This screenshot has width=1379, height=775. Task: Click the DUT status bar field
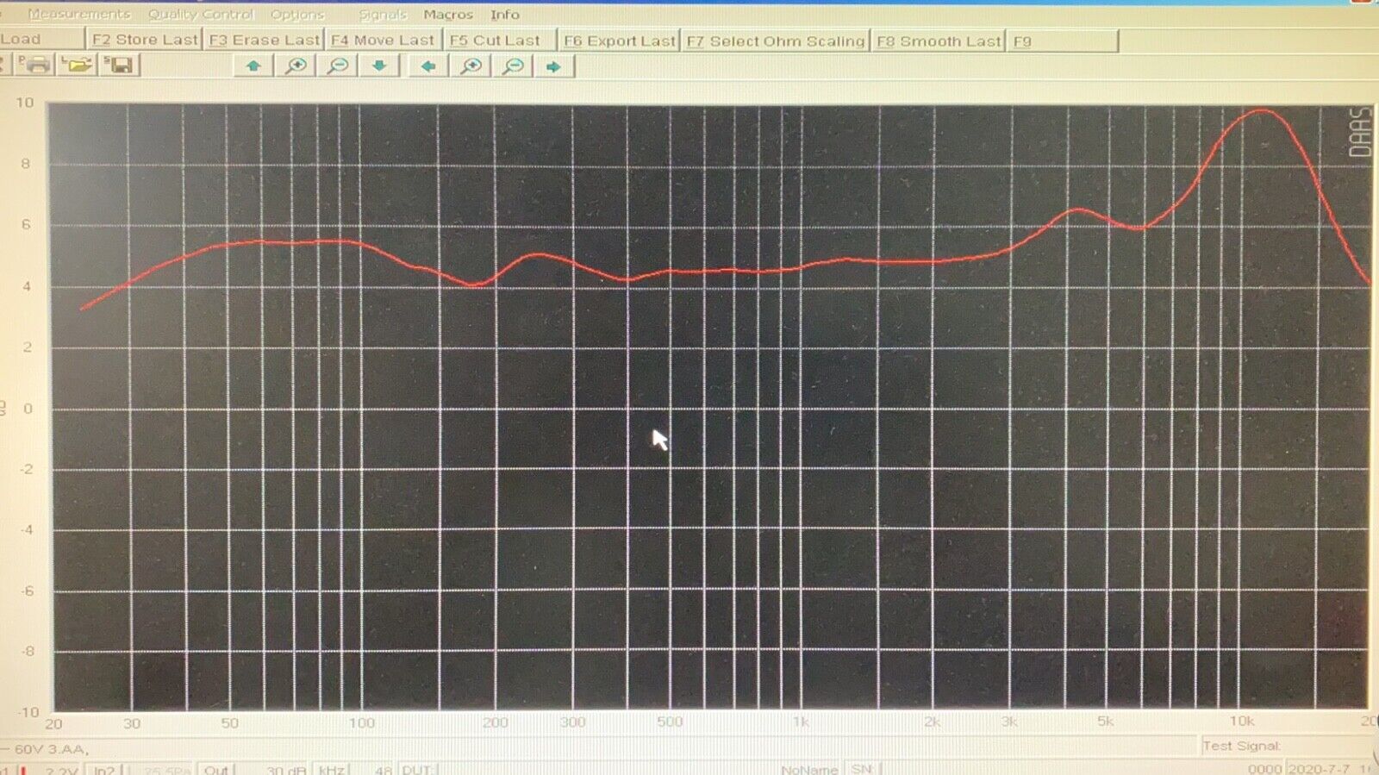[x=416, y=769]
